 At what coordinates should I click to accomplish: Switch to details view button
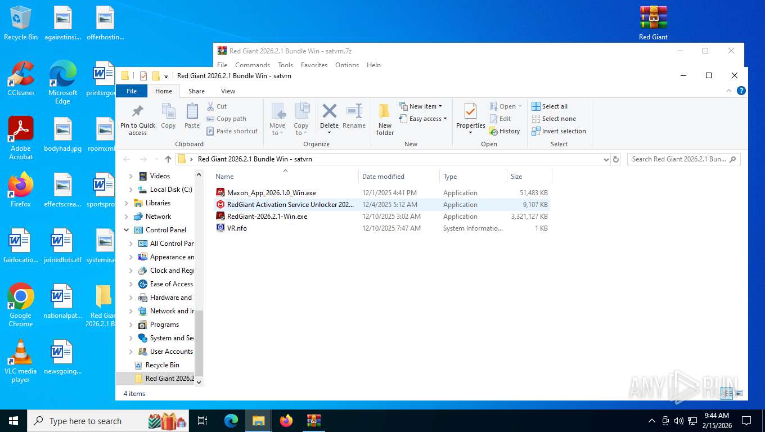click(x=727, y=393)
